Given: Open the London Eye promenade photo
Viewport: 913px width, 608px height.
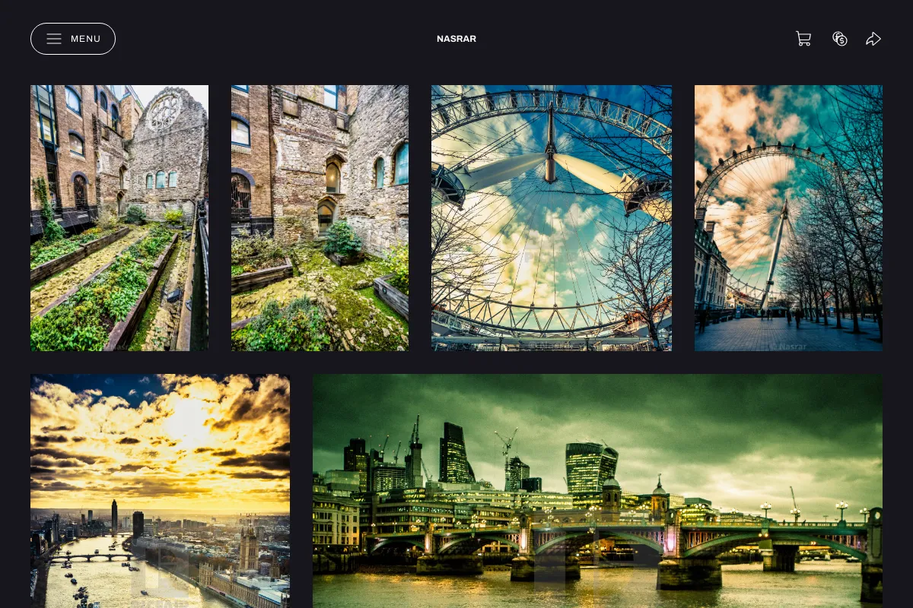Looking at the screenshot, I should pos(788,218).
